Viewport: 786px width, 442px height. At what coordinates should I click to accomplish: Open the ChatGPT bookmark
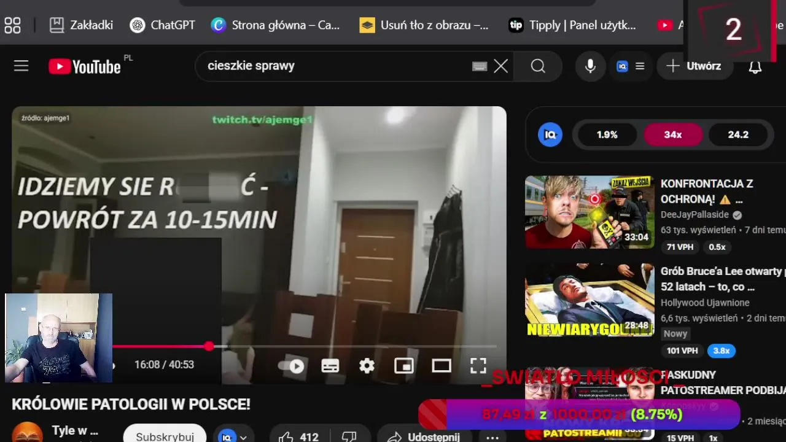[163, 25]
